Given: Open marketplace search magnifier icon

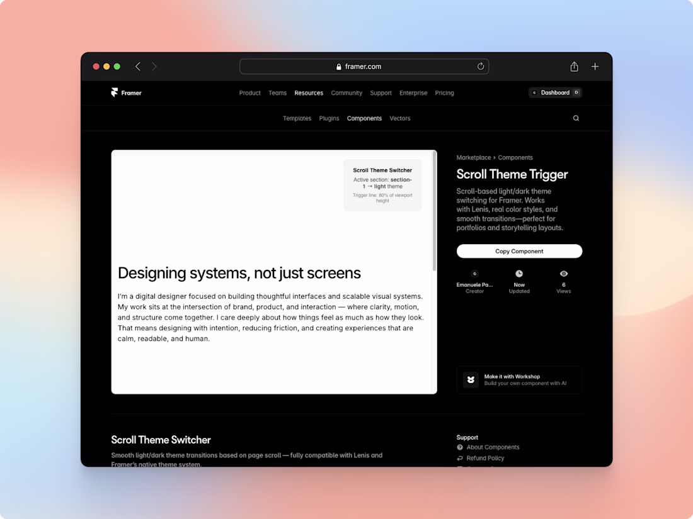Looking at the screenshot, I should point(576,118).
